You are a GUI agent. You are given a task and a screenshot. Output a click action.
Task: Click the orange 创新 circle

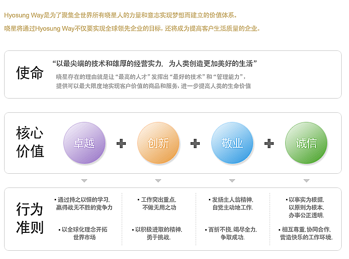click(158, 143)
